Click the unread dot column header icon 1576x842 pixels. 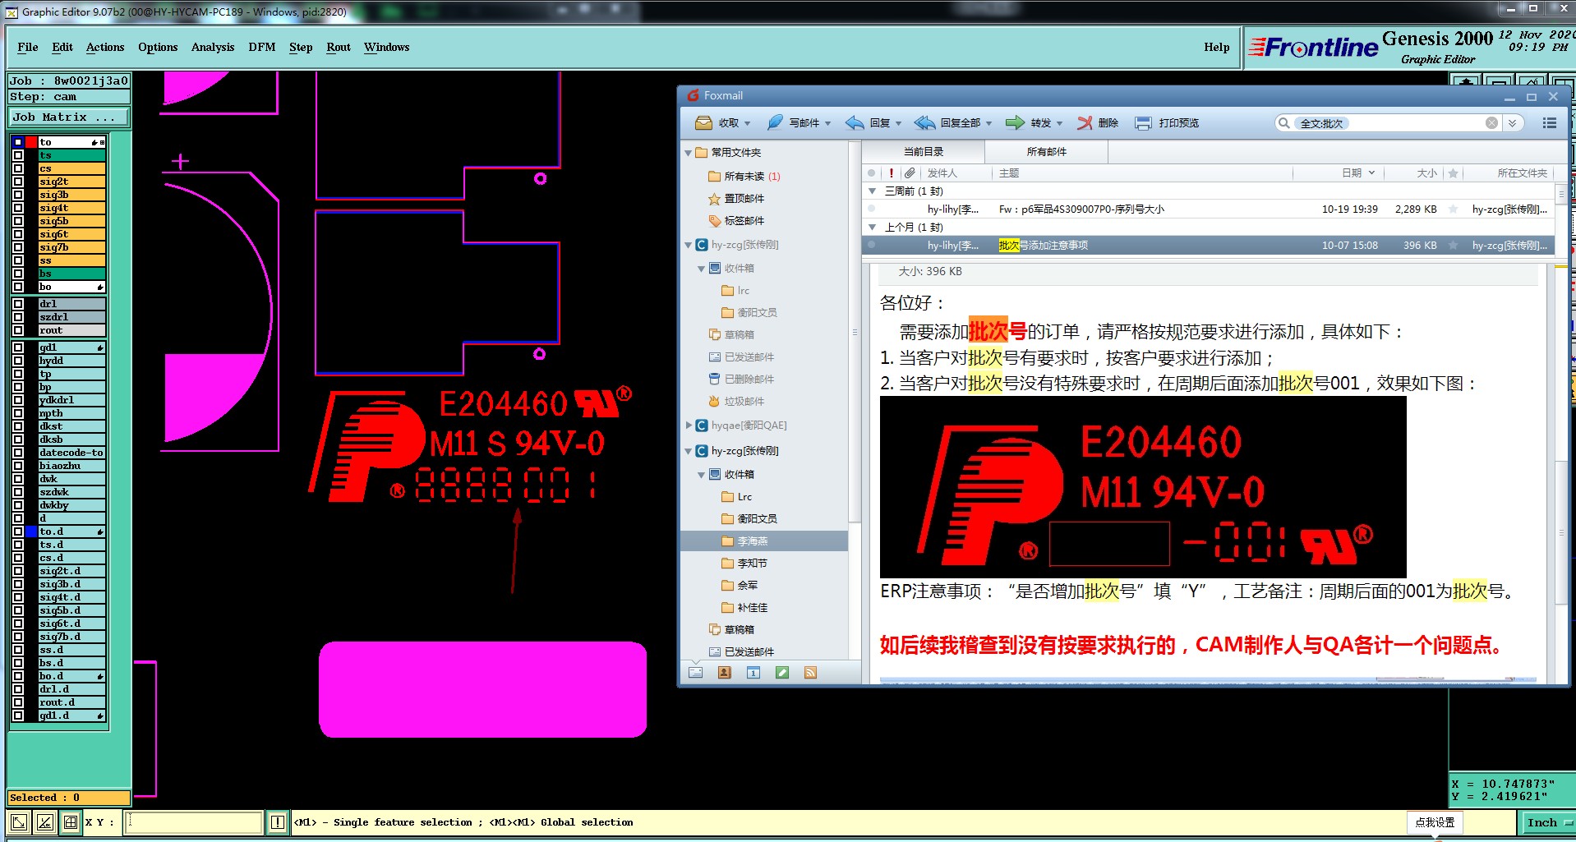(x=872, y=173)
